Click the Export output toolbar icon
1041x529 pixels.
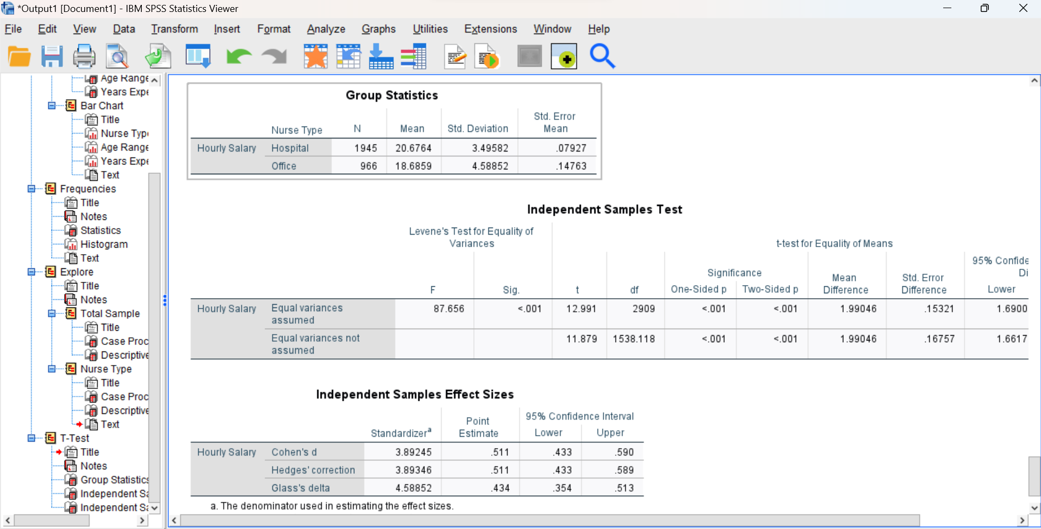(x=158, y=56)
